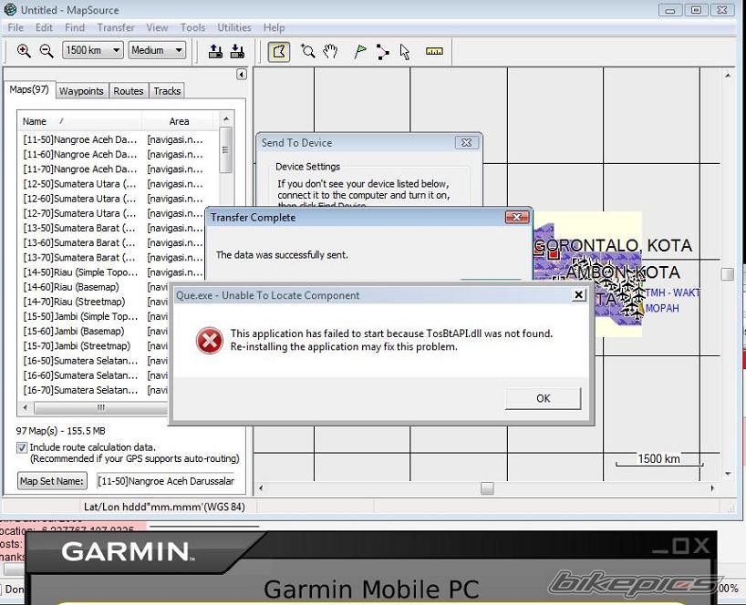This screenshot has width=746, height=605.
Task: Open the Medium detail level dropdown
Action: coord(157,51)
